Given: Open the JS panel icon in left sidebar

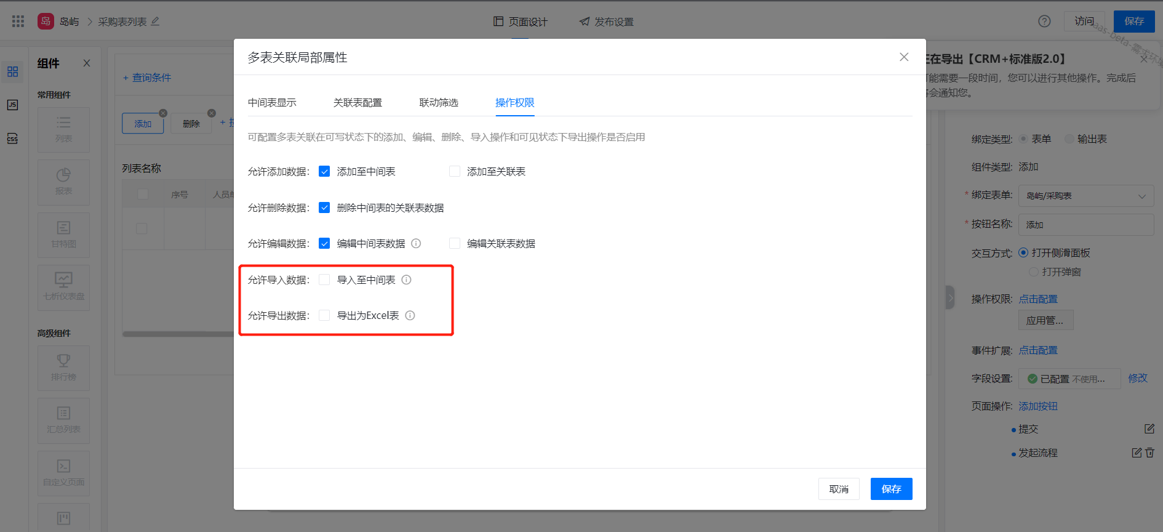Looking at the screenshot, I should coord(12,105).
